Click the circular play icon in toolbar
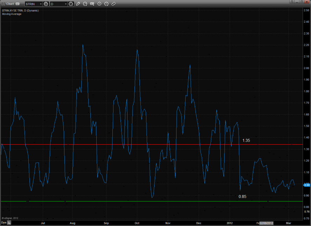The width and height of the screenshot is (311, 226). click(99, 4)
